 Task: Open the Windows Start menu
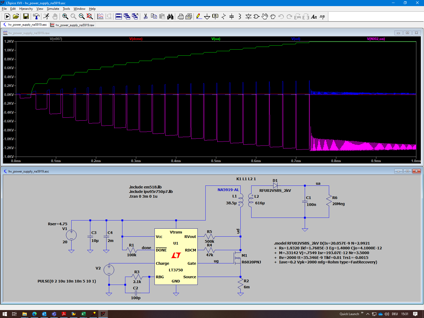click(x=5, y=314)
